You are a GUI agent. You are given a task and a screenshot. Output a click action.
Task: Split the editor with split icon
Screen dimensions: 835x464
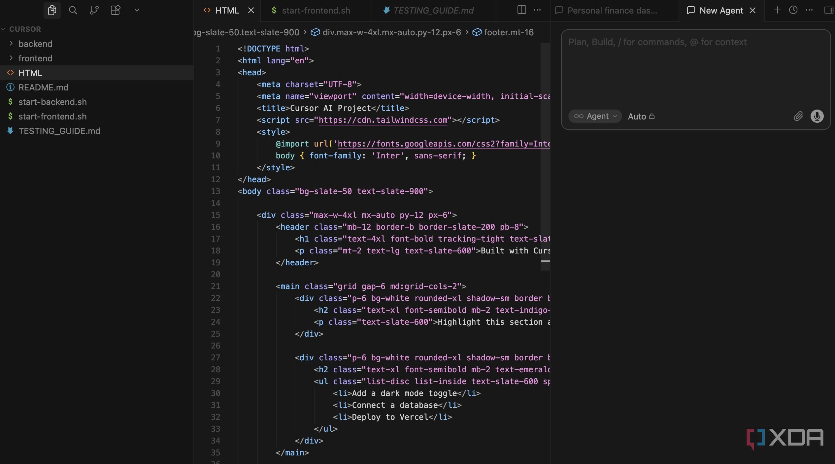point(521,10)
